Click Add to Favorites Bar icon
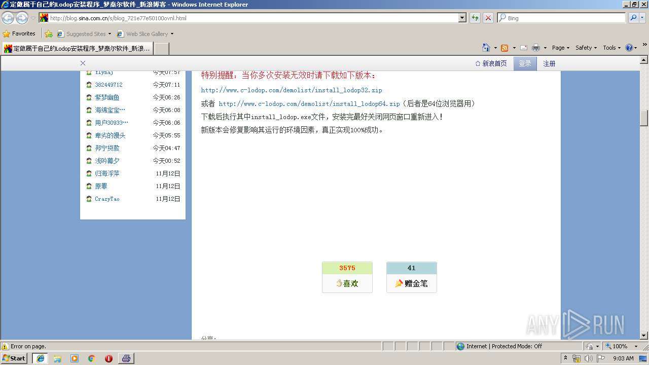The image size is (649, 365). 48,34
